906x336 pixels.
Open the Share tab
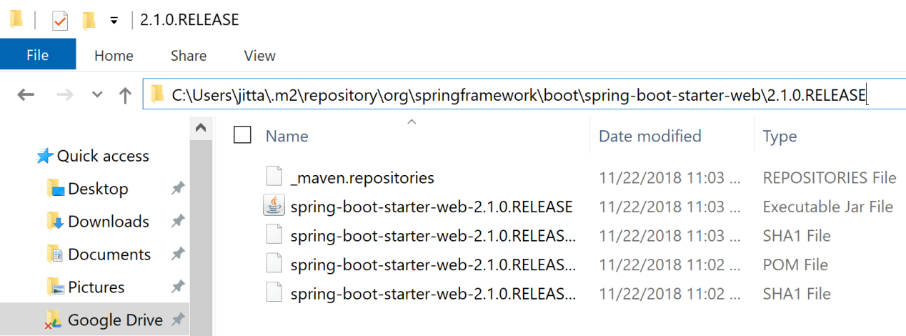click(x=189, y=55)
